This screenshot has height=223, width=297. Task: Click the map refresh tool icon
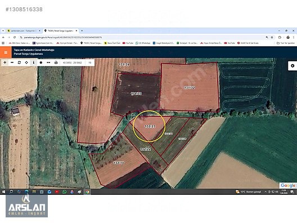coord(19,63)
